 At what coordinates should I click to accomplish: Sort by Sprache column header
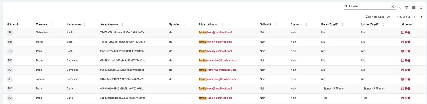pyautogui.click(x=174, y=25)
